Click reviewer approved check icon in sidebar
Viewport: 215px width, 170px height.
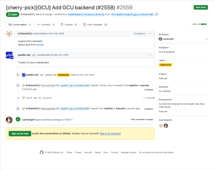[x=206, y=39]
